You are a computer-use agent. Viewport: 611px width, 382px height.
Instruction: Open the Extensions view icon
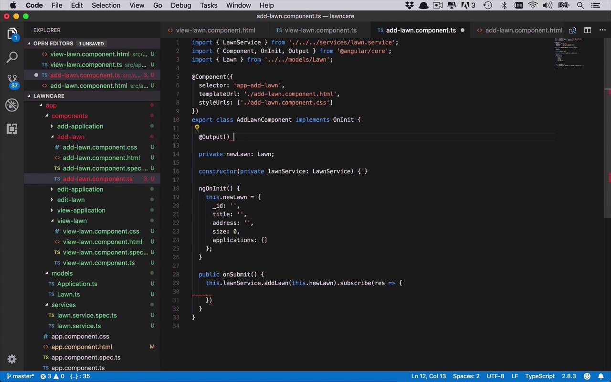click(x=12, y=129)
